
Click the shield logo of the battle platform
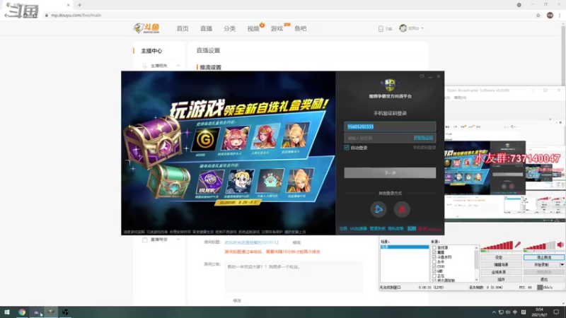[390, 86]
